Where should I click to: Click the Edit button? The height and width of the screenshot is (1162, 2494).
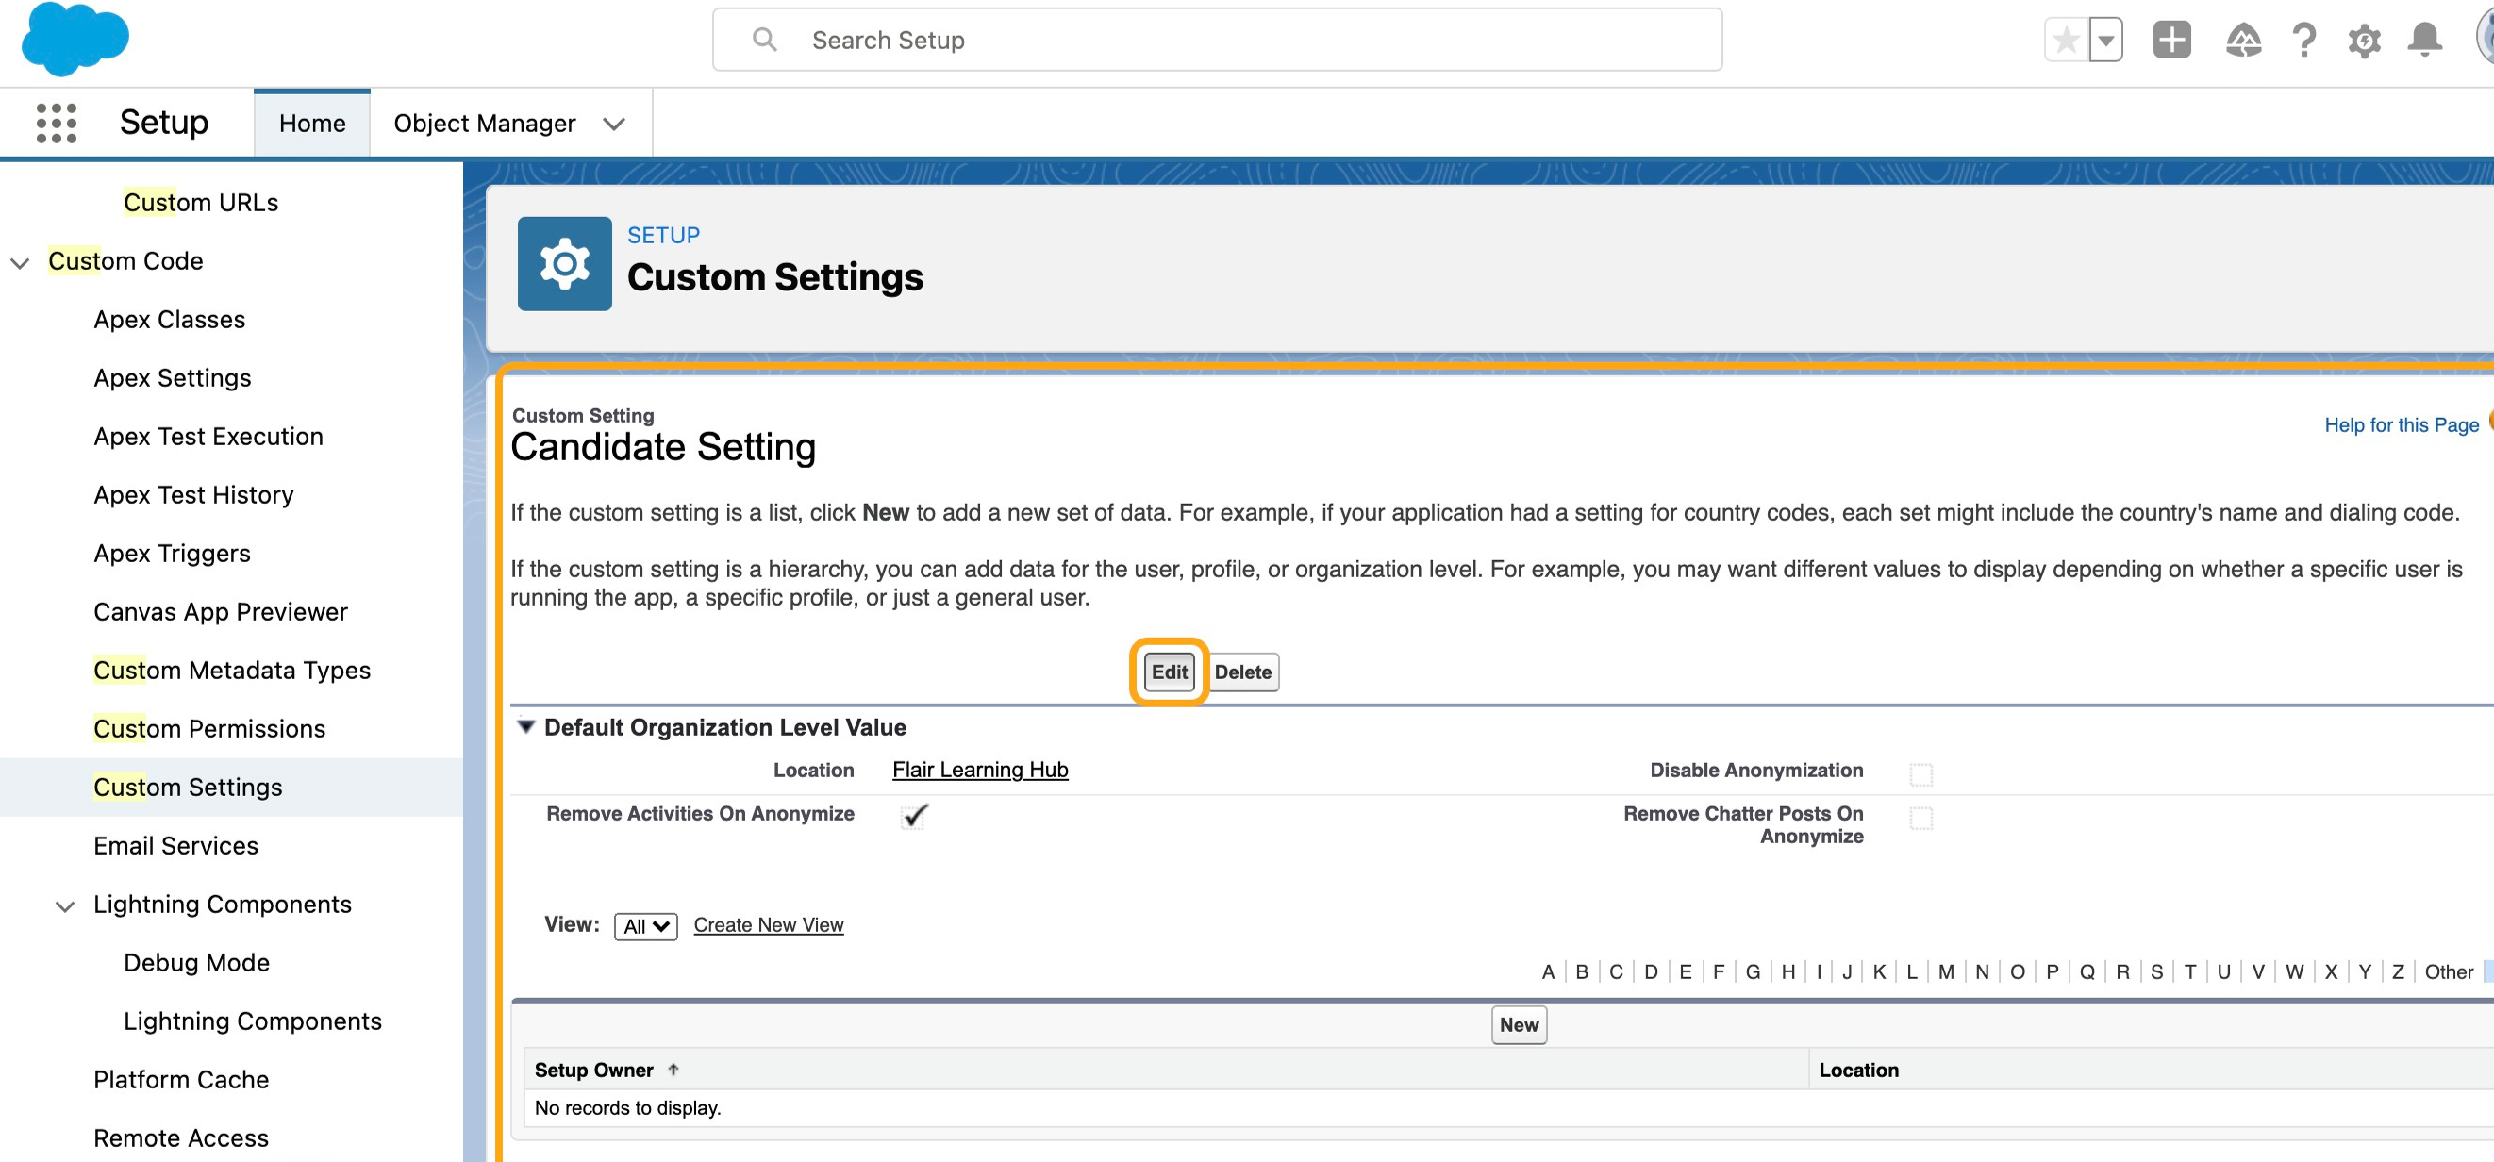pos(1169,671)
